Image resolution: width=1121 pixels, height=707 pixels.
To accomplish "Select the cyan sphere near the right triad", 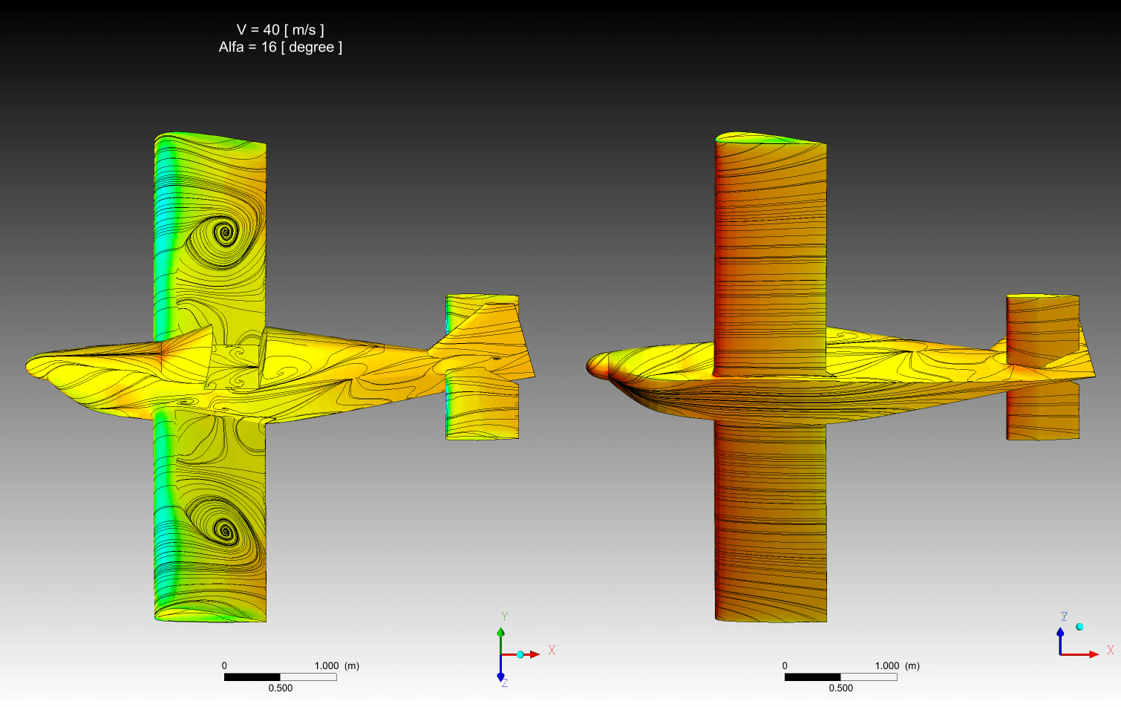I will click(1079, 627).
